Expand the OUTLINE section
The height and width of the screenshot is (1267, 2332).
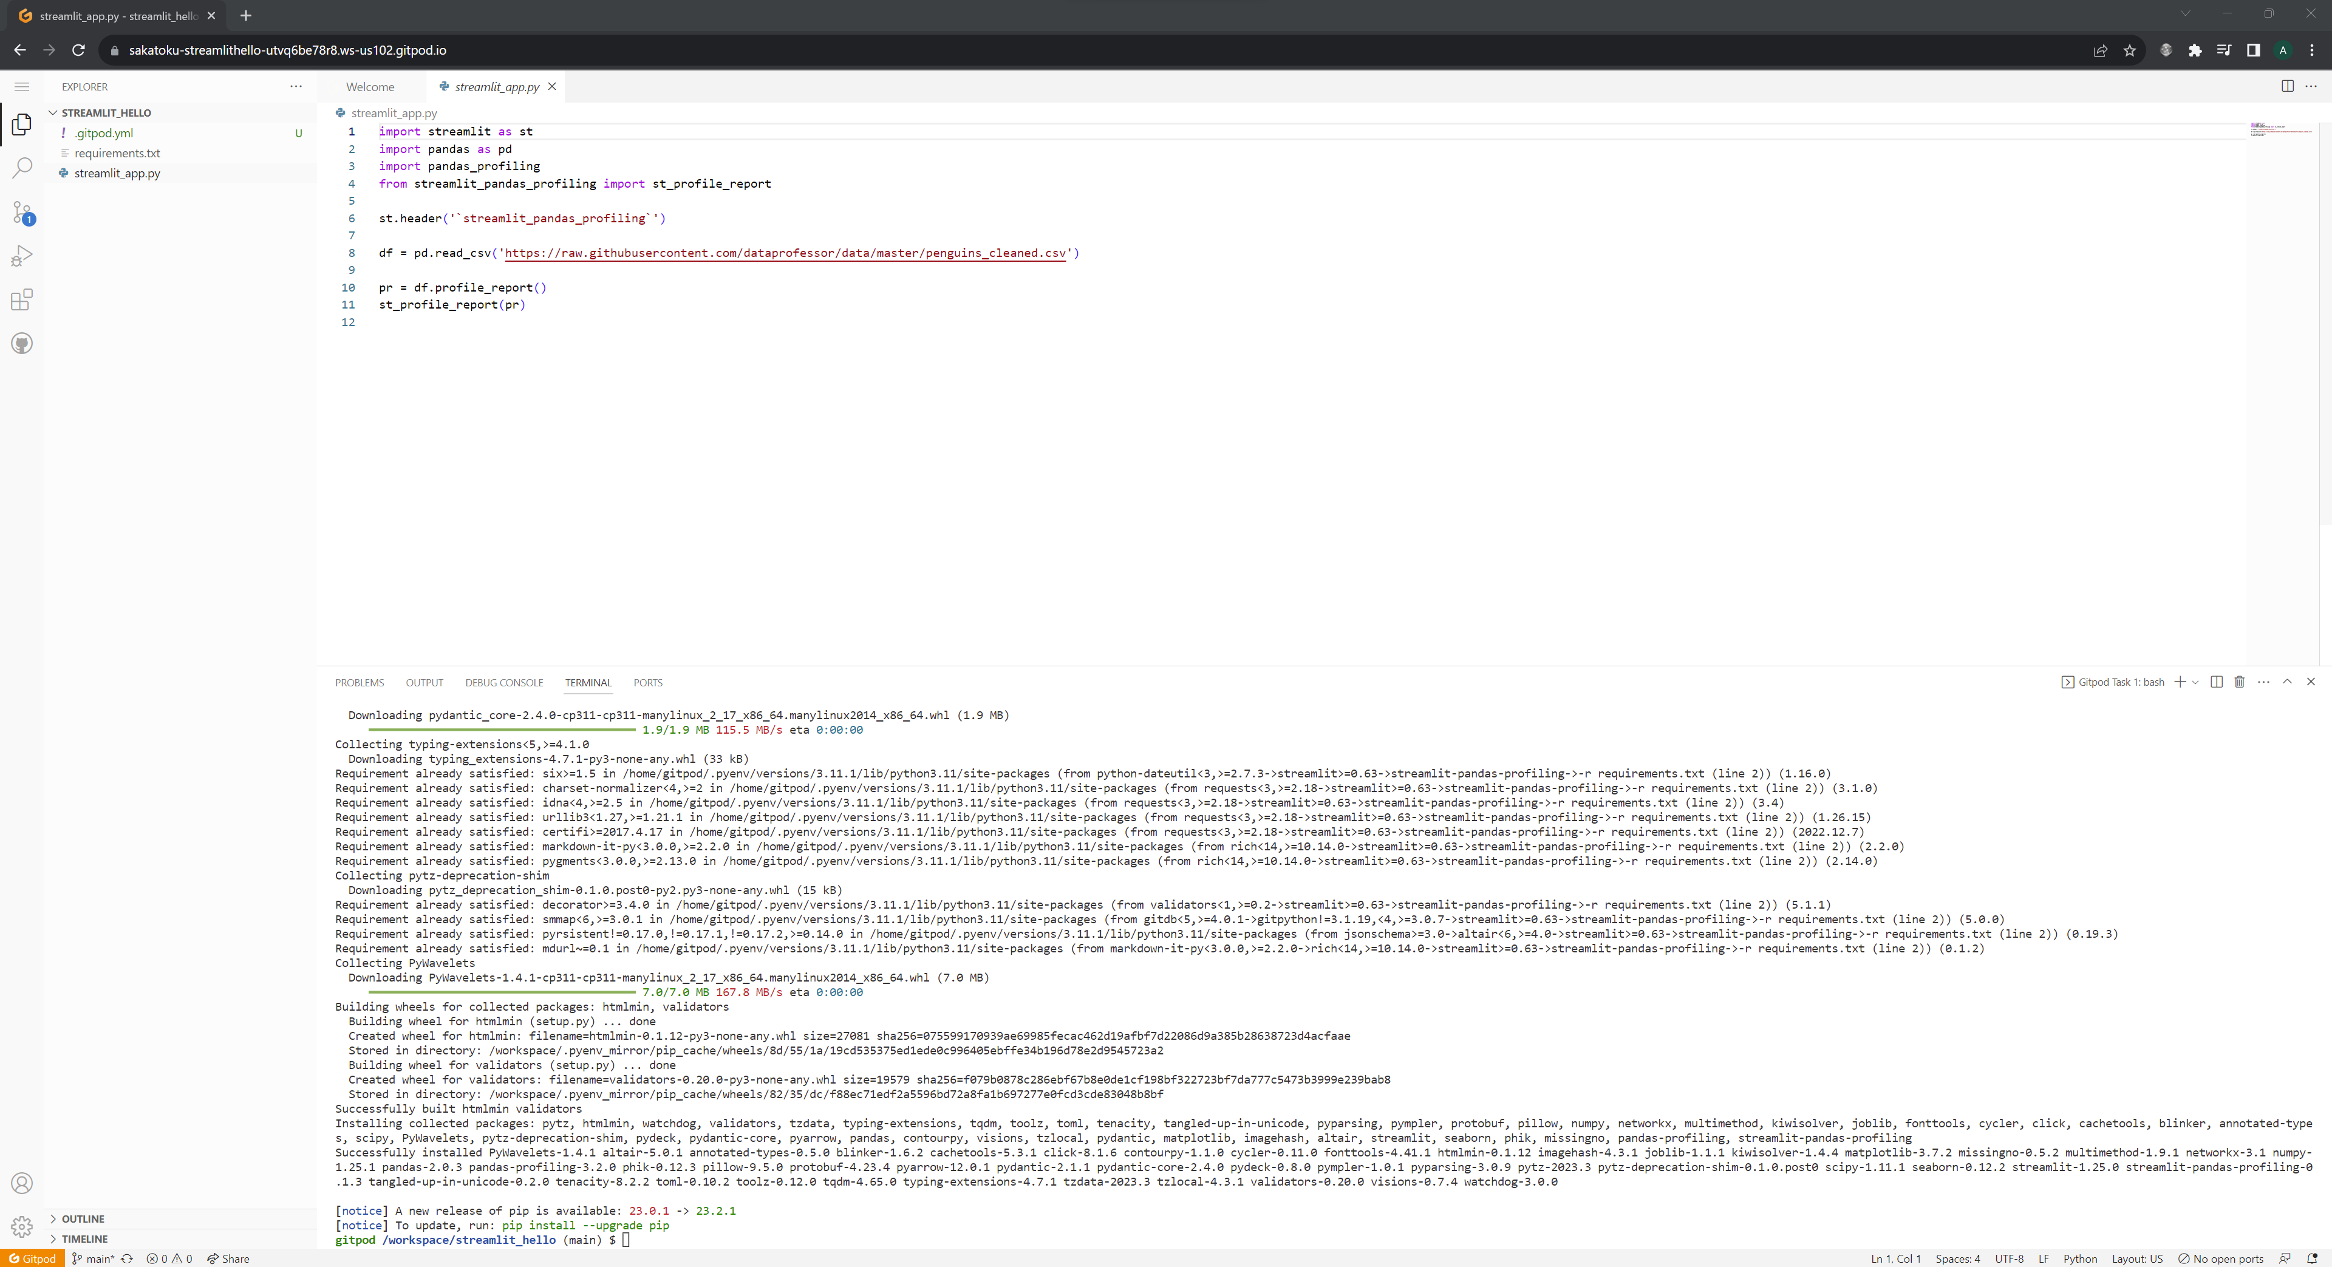tap(83, 1218)
